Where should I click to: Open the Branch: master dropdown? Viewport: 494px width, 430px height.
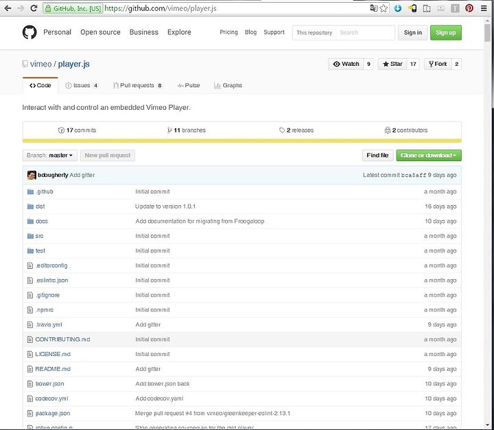coord(50,155)
